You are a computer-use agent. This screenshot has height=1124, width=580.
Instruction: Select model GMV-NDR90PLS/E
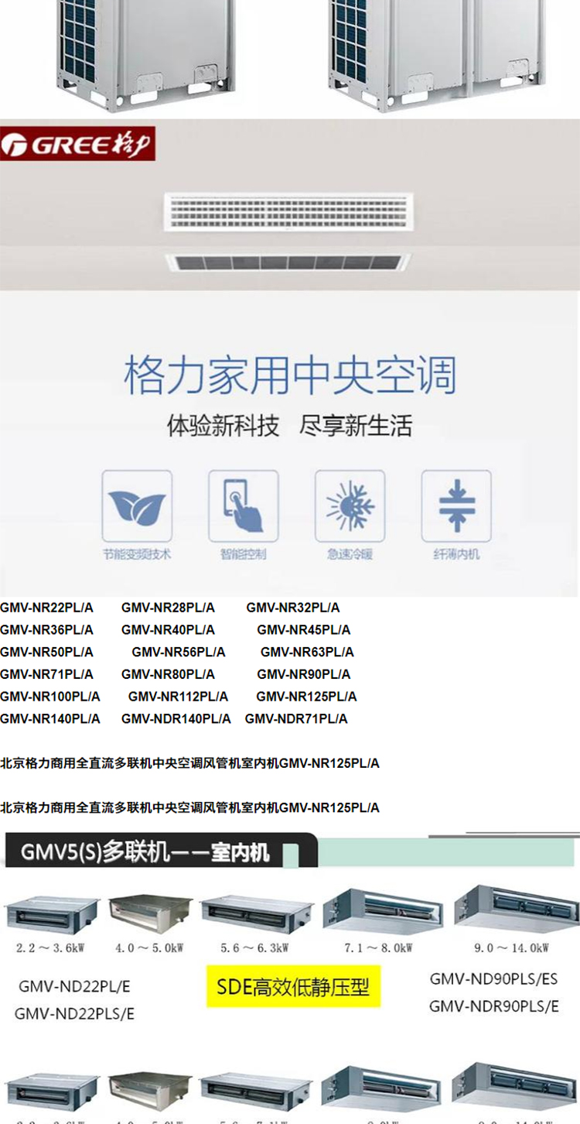pos(494,1006)
